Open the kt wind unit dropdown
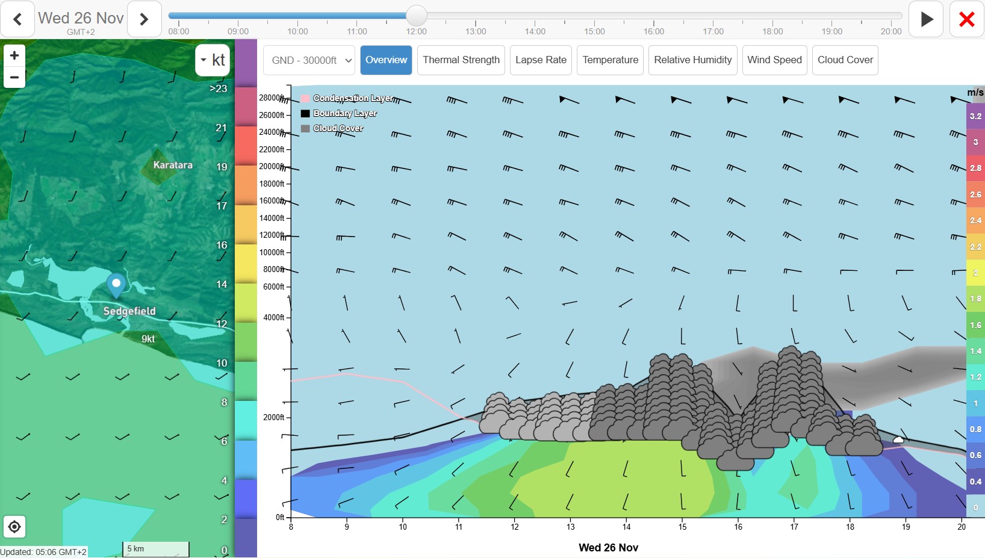985x558 pixels. [213, 60]
